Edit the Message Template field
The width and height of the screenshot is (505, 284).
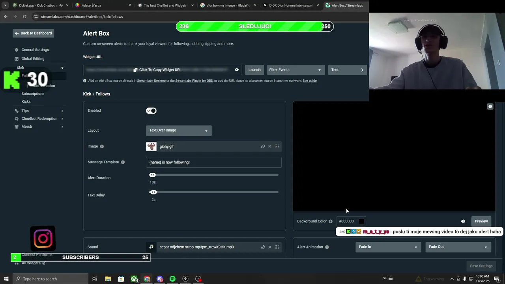213,162
